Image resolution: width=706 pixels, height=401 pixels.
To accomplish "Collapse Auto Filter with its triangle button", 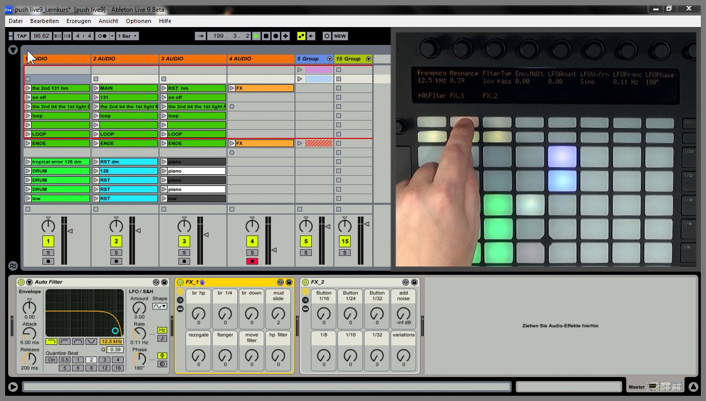I will 29,282.
